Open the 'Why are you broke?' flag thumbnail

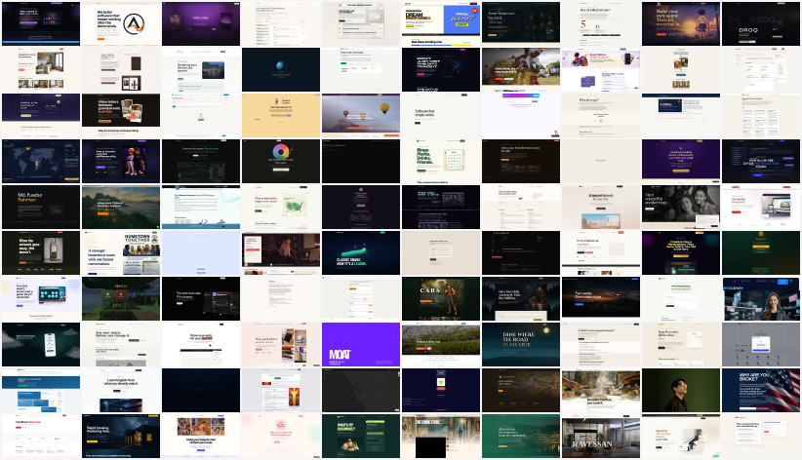tap(761, 391)
